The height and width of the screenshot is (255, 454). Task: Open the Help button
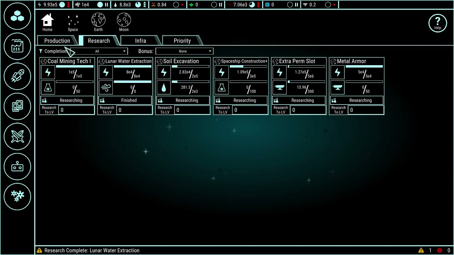coord(438,23)
